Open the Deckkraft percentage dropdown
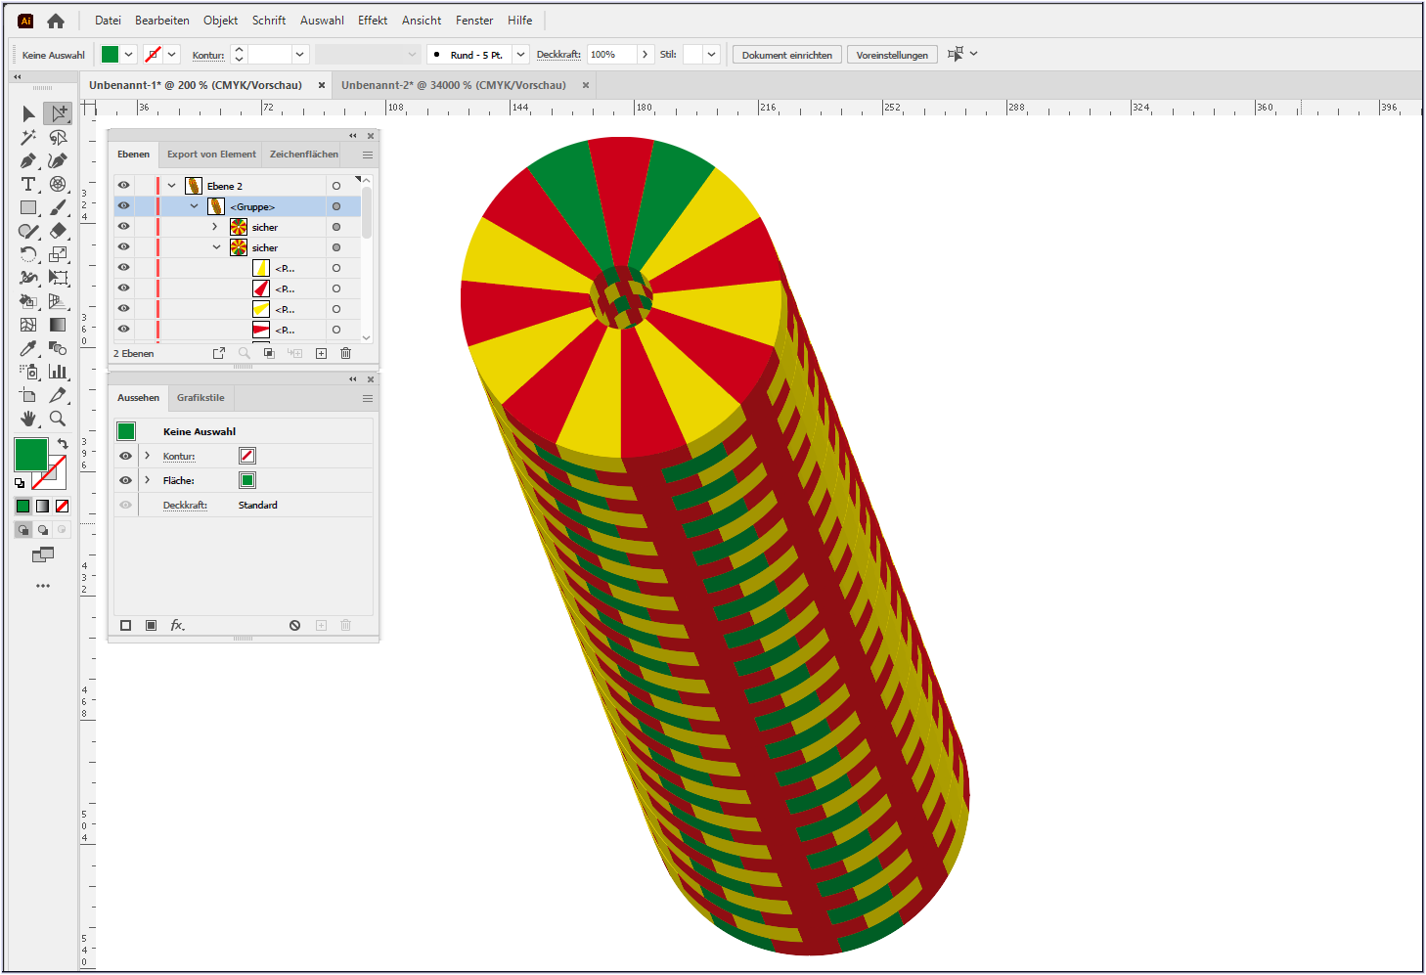 646,54
